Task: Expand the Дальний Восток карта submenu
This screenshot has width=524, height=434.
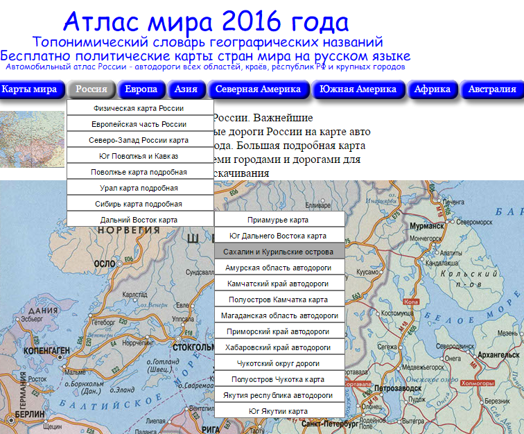Action: pyautogui.click(x=140, y=220)
